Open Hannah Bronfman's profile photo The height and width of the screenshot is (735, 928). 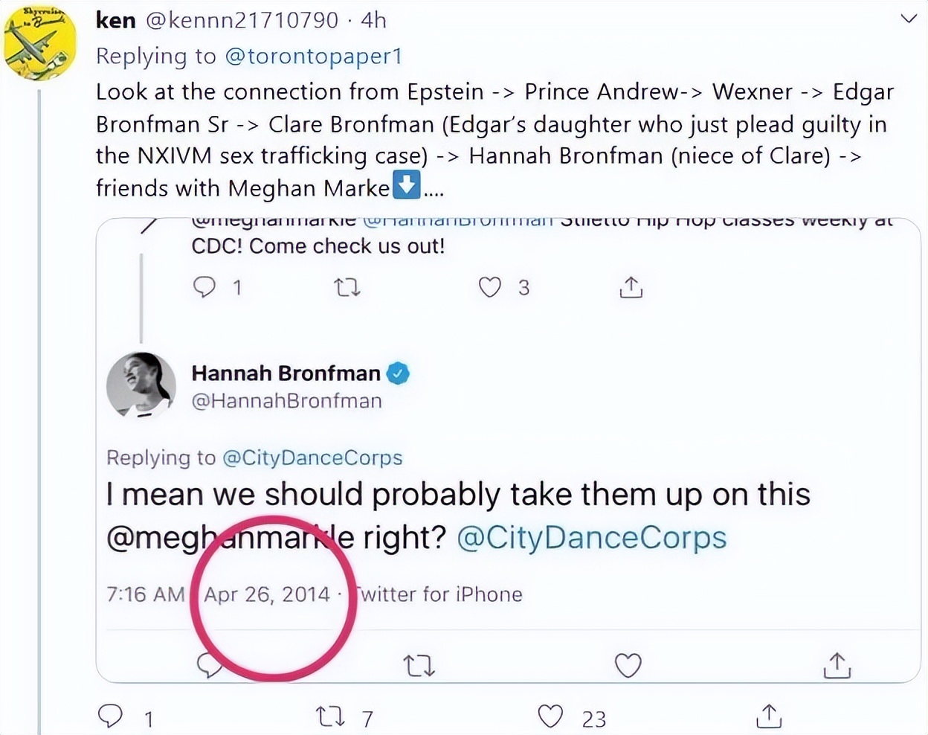pos(141,385)
